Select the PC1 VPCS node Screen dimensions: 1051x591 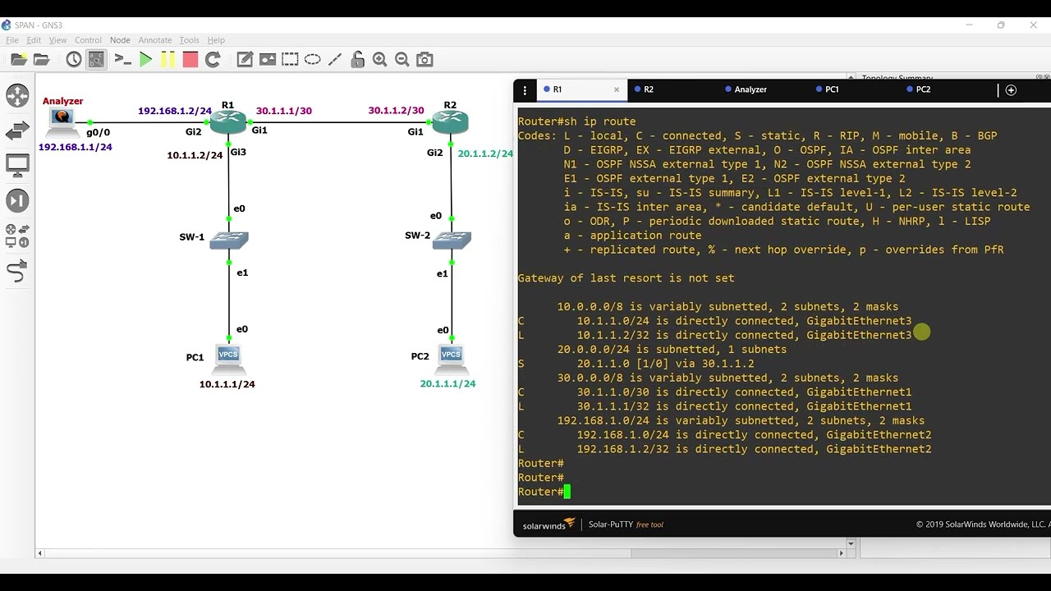pyautogui.click(x=228, y=358)
